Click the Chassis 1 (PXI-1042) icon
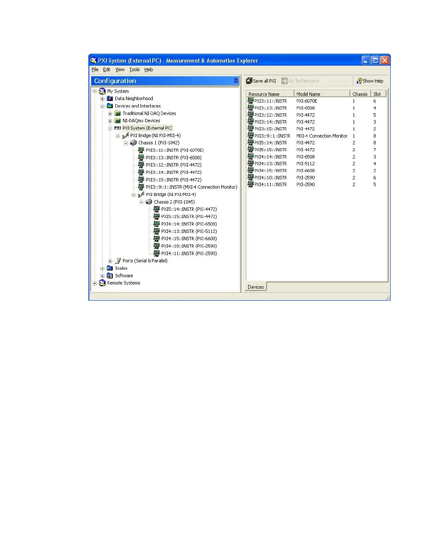429x552 pixels. [133, 143]
